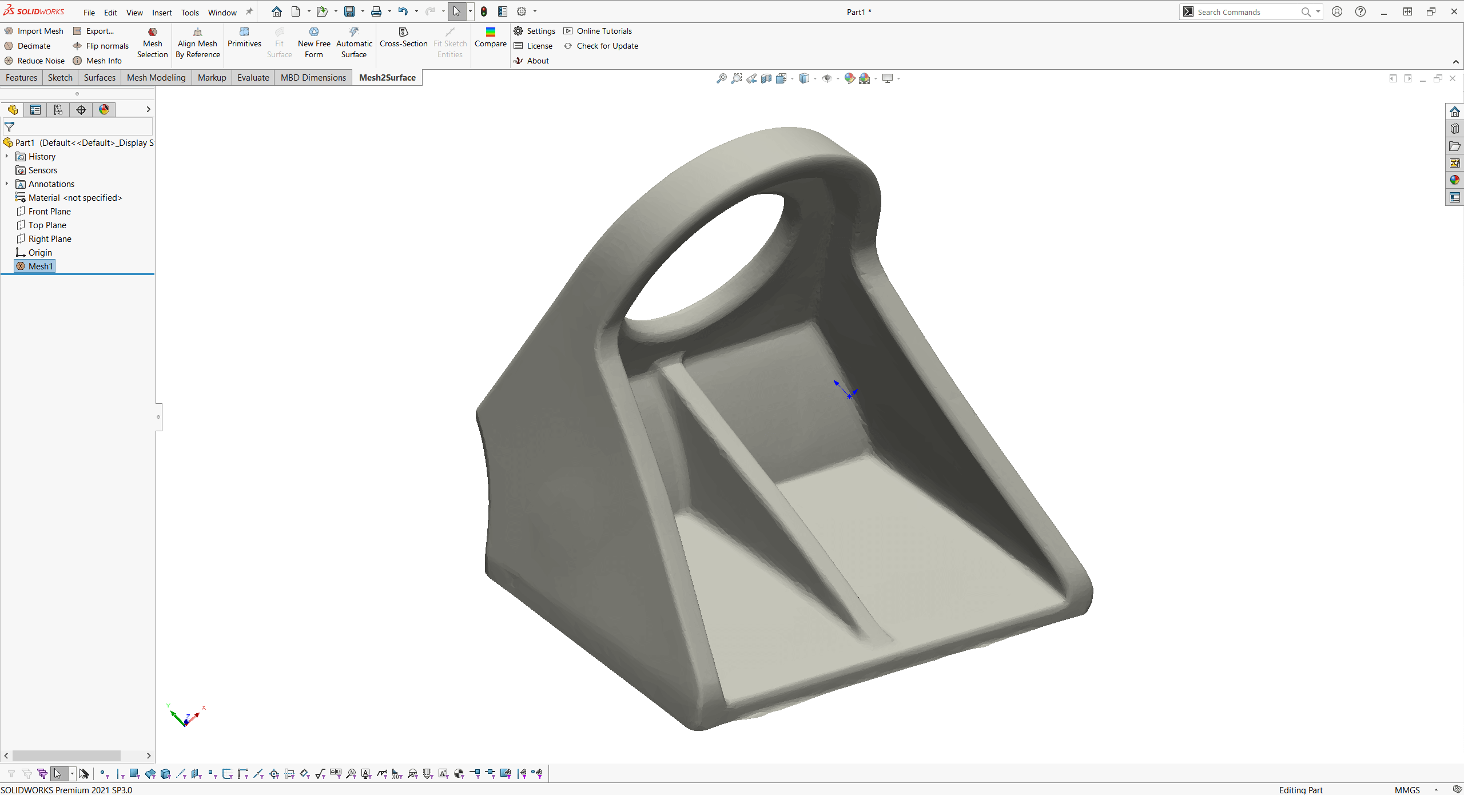Switch to the Surfaces tab

[100, 77]
